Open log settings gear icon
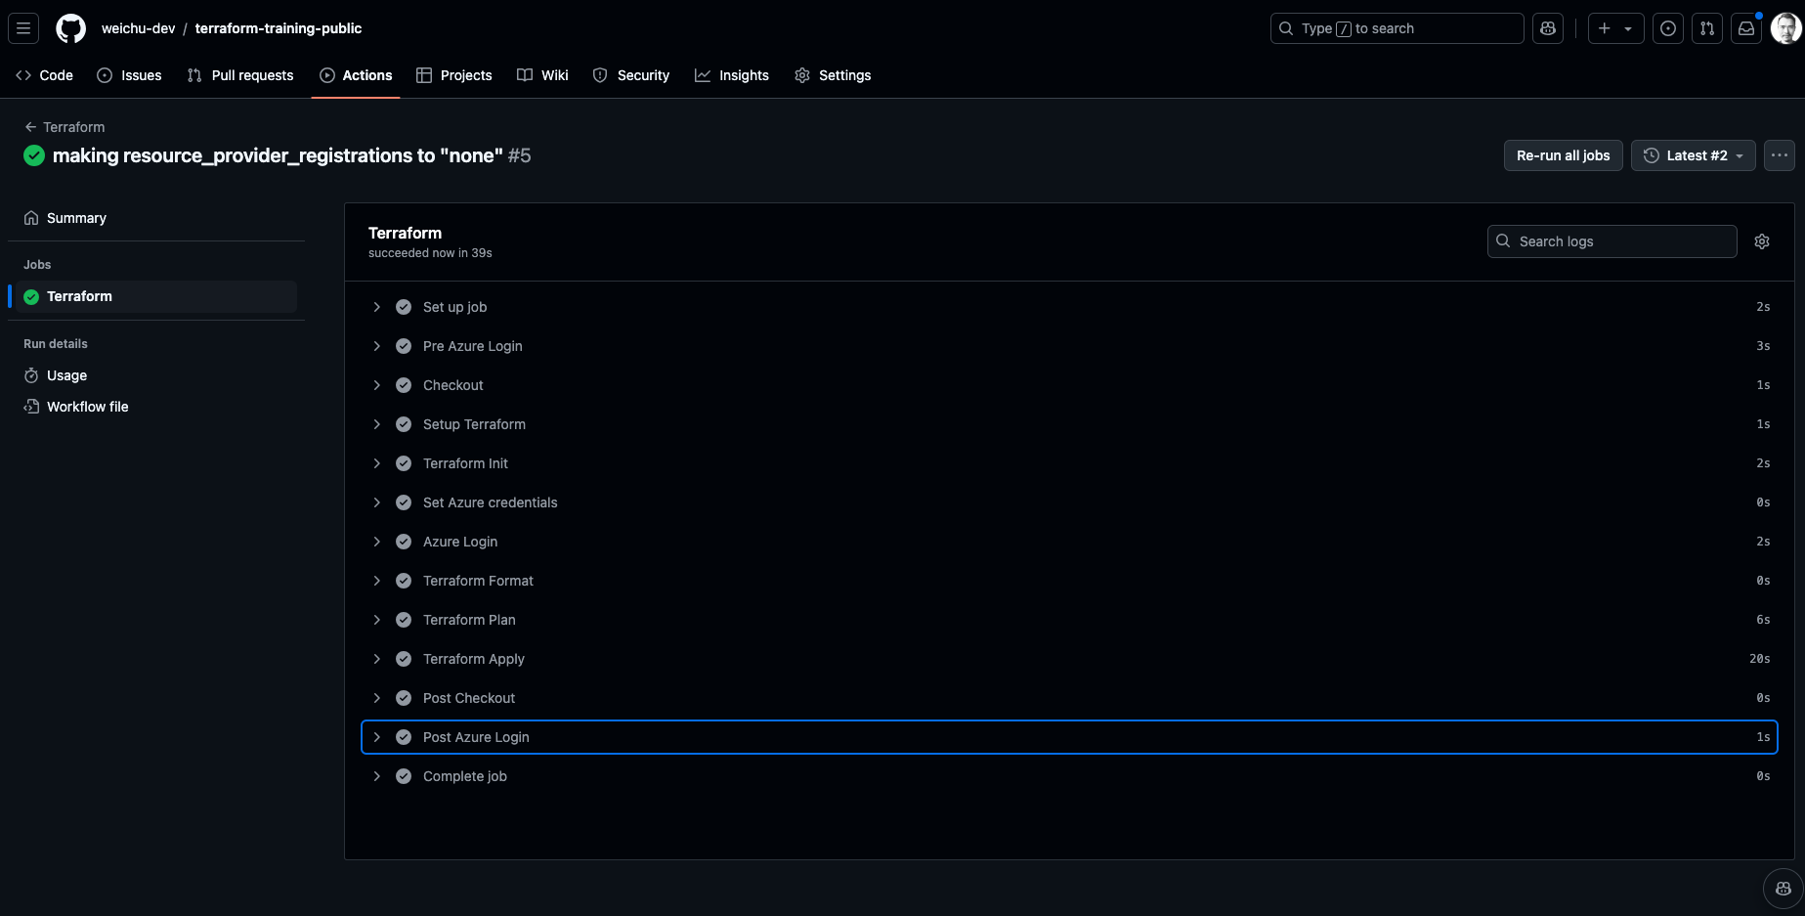This screenshot has width=1805, height=916. 1762,241
